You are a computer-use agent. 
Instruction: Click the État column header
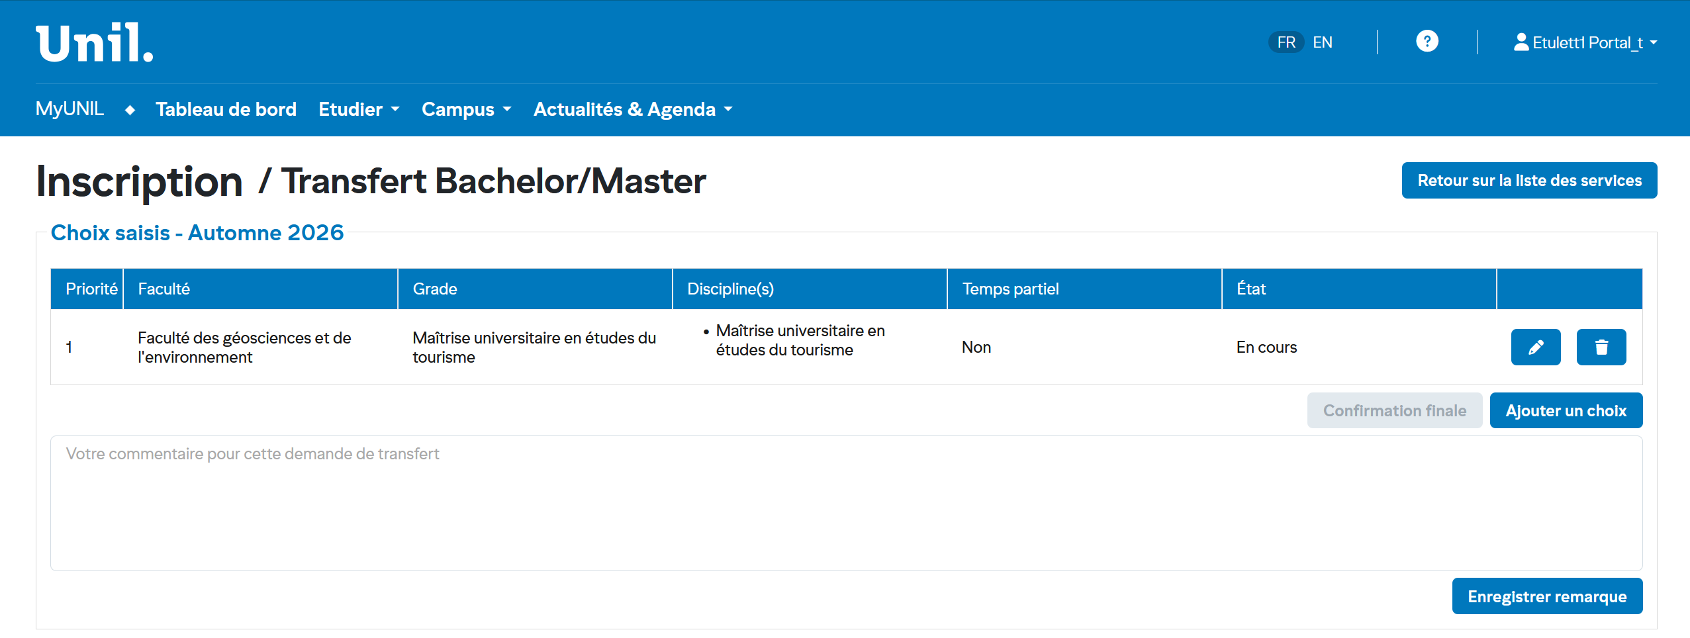pos(1250,289)
